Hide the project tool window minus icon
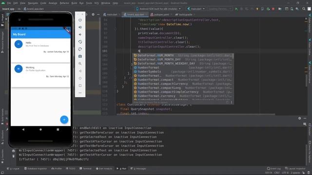Screen dimensions: 312x175 [x=98, y=15]
